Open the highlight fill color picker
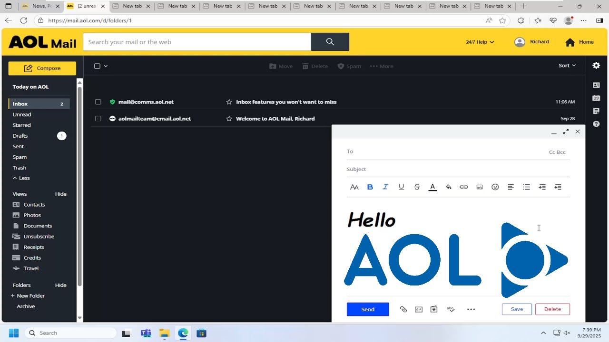This screenshot has width=609, height=342. pos(448,187)
